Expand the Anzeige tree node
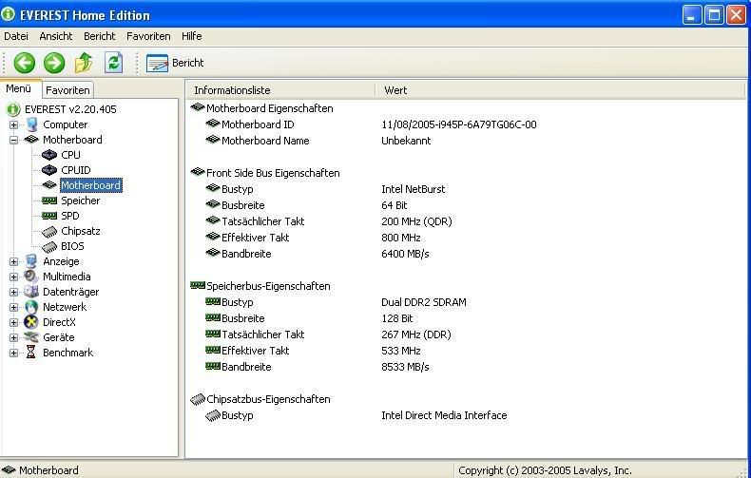751x478 pixels. pos(13,262)
